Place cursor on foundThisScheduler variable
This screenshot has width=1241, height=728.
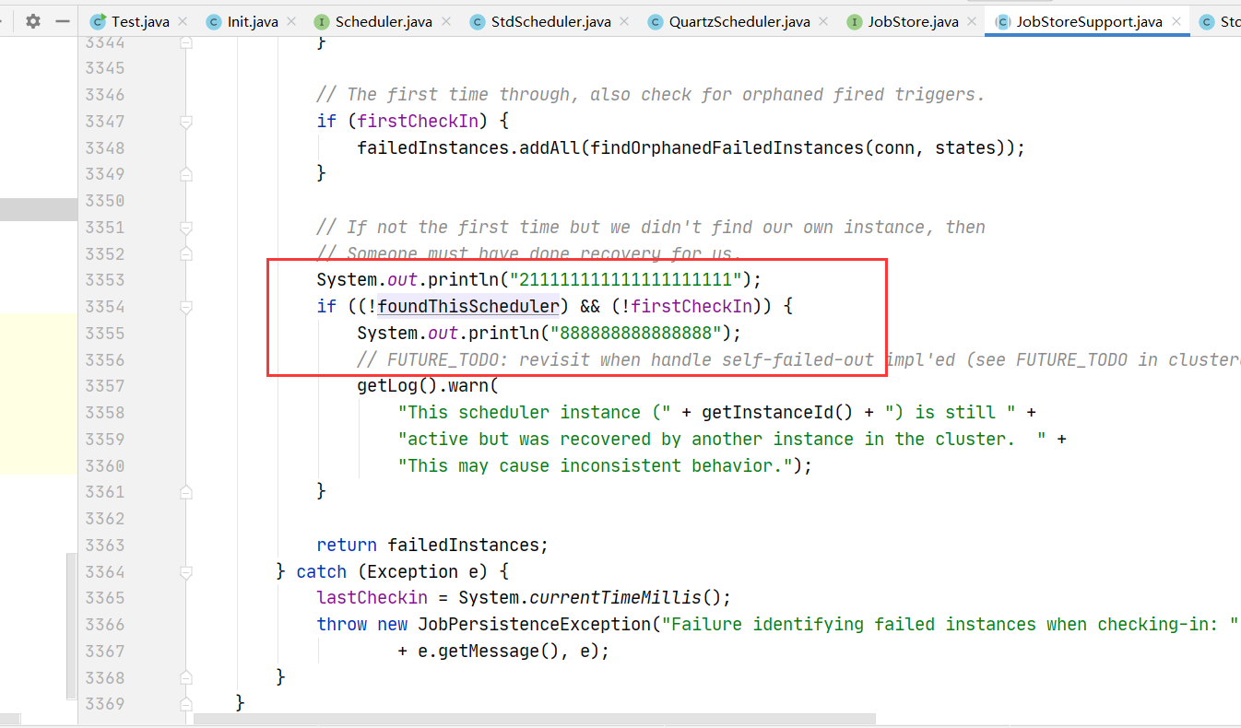pos(468,306)
